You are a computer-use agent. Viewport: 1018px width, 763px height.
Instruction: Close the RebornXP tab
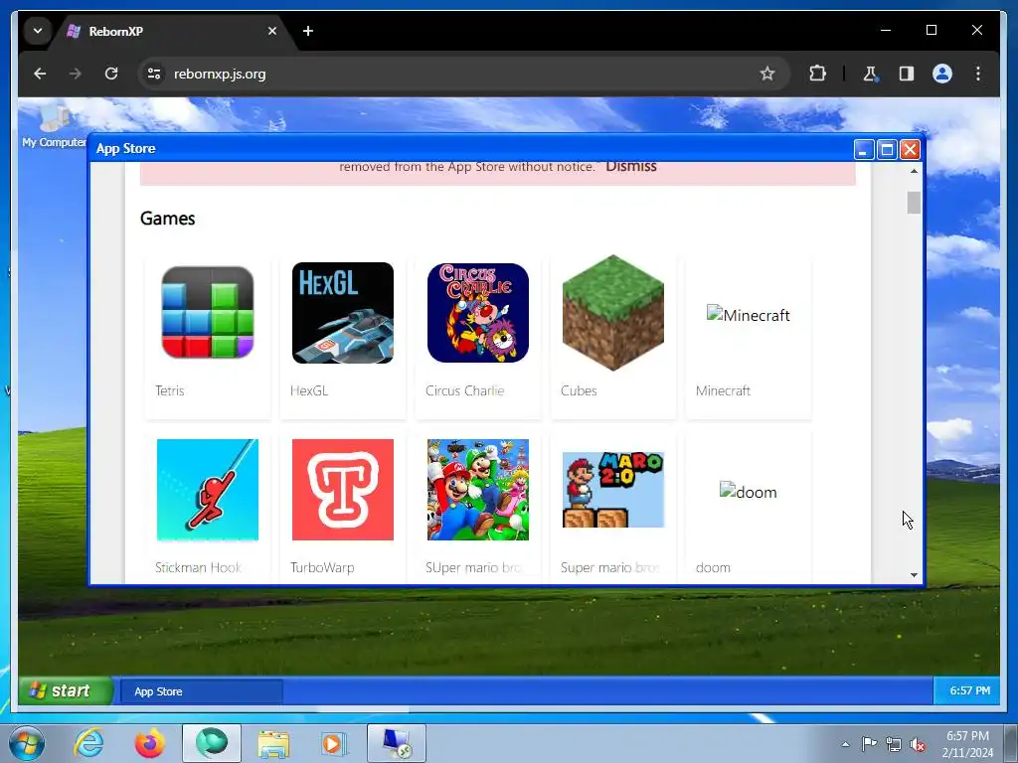tap(272, 31)
